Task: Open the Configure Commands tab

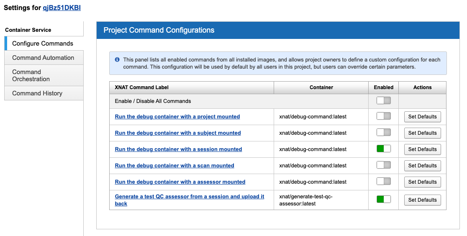Action: [x=43, y=44]
